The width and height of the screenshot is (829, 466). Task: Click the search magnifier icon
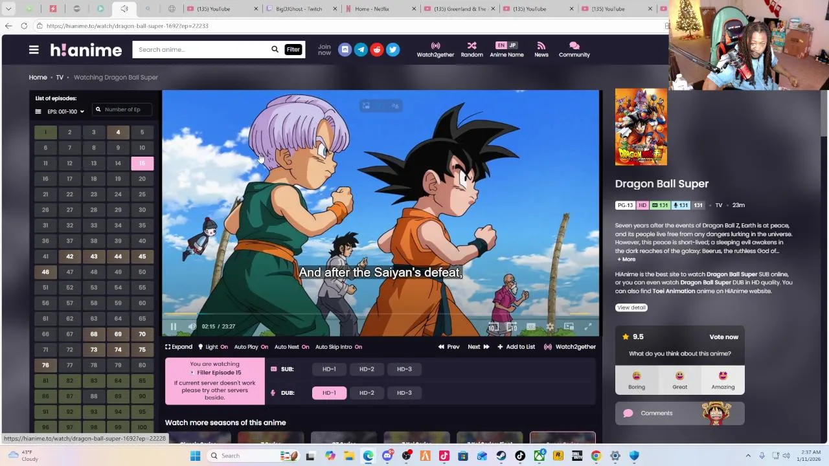click(275, 49)
